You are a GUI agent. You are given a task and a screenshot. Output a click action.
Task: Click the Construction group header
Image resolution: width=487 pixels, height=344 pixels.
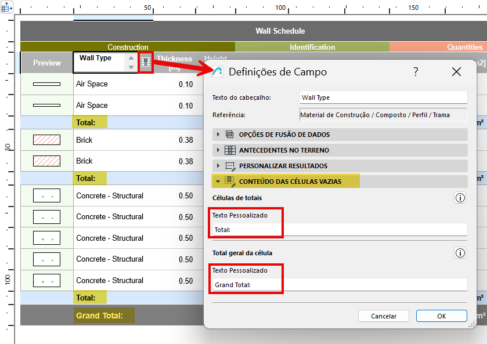[x=128, y=47]
